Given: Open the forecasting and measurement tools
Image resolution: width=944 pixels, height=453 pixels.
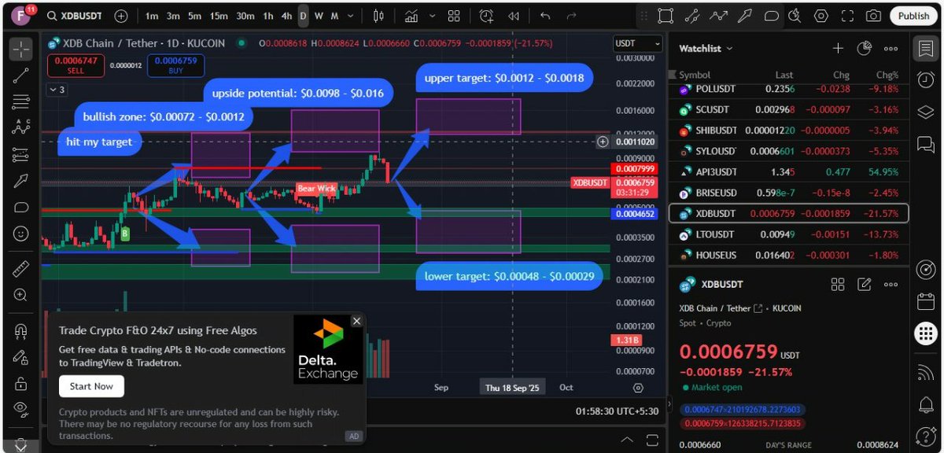Looking at the screenshot, I should click(x=21, y=154).
